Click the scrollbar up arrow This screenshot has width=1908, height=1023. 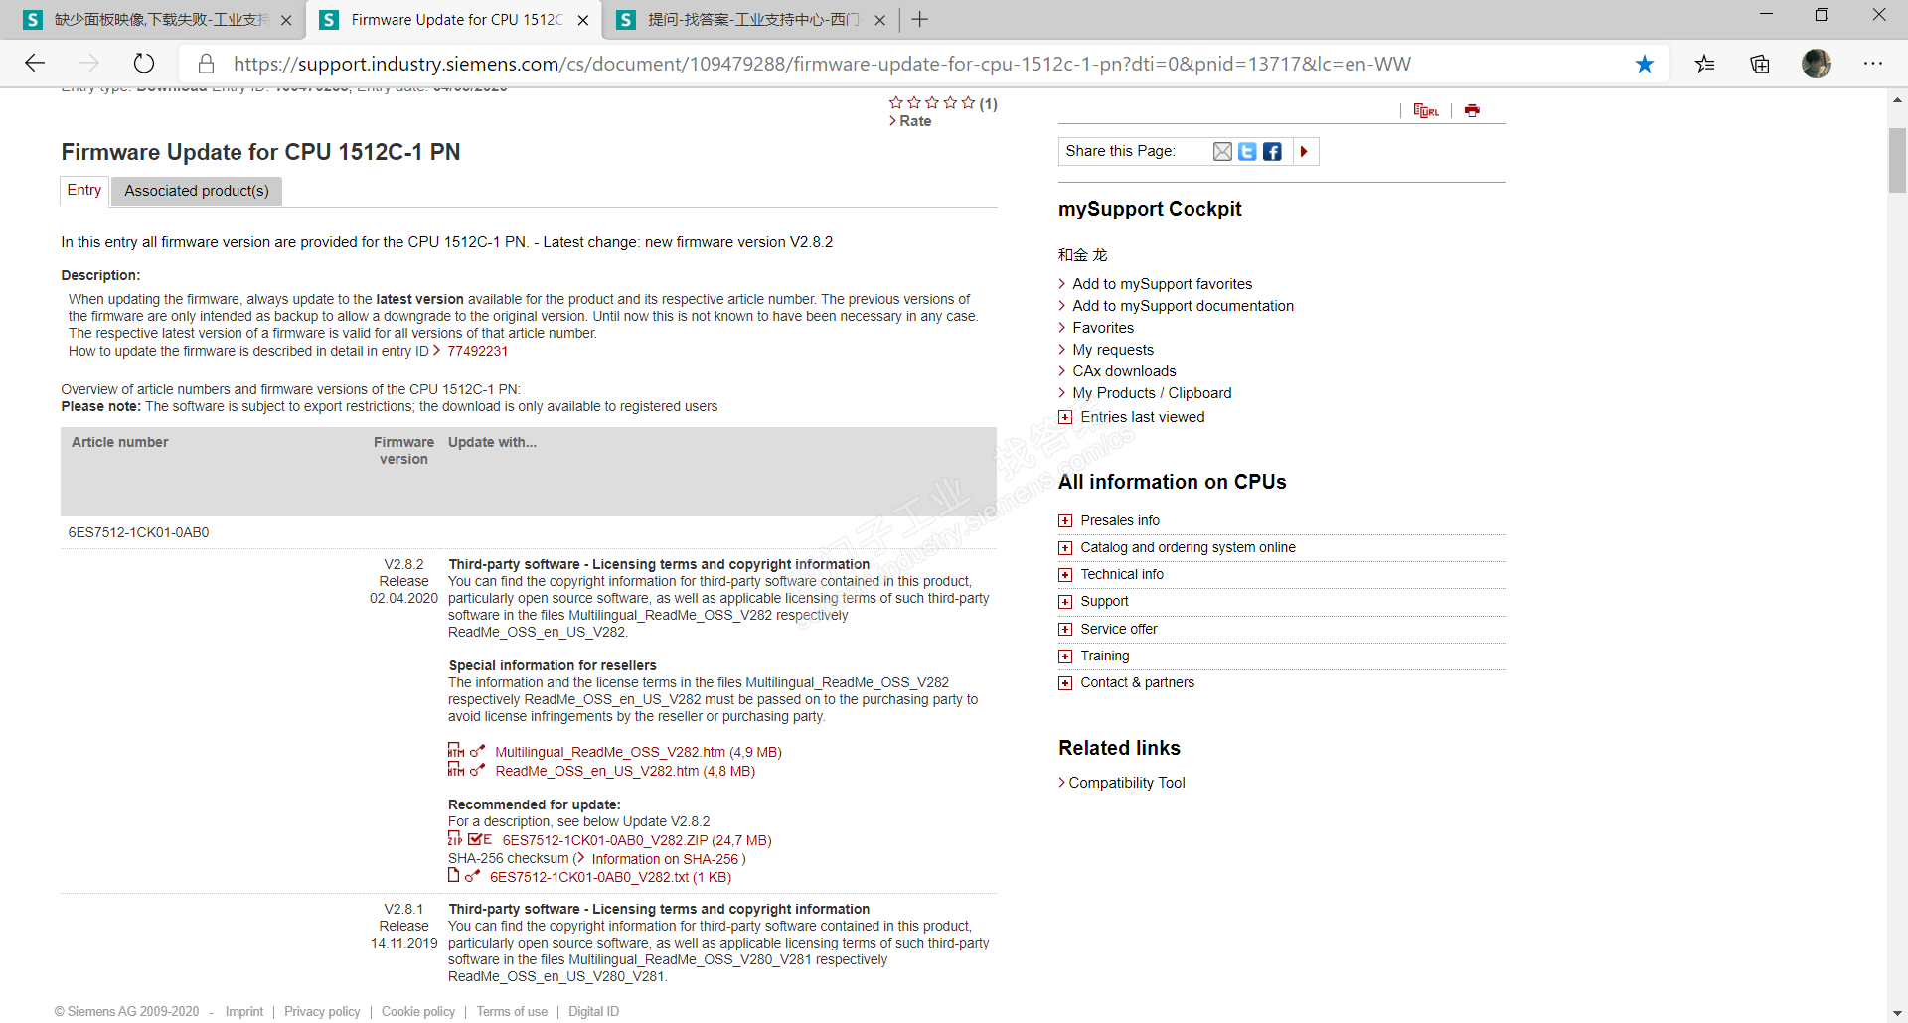[x=1897, y=99]
